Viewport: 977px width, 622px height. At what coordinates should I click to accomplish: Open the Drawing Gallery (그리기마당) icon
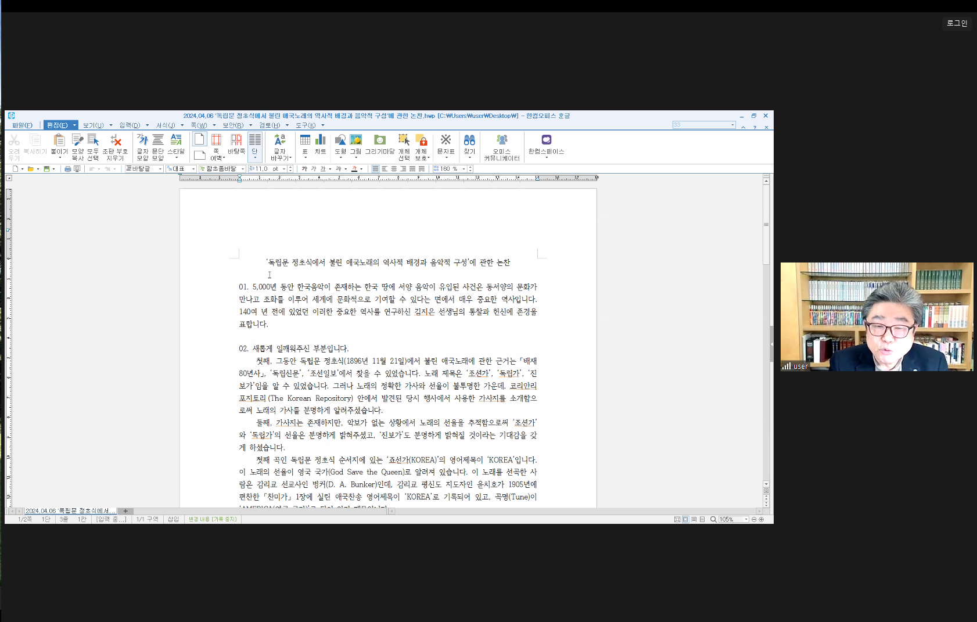(380, 140)
